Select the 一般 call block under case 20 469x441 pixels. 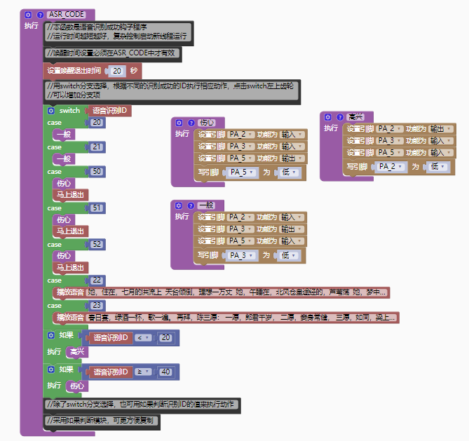point(64,135)
